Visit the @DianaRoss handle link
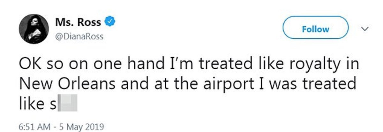Viewport: 383px width, 132px height. click(x=79, y=36)
